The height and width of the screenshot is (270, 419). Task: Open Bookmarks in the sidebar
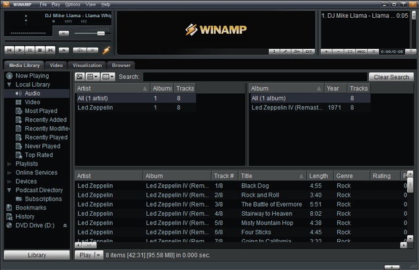pos(30,208)
